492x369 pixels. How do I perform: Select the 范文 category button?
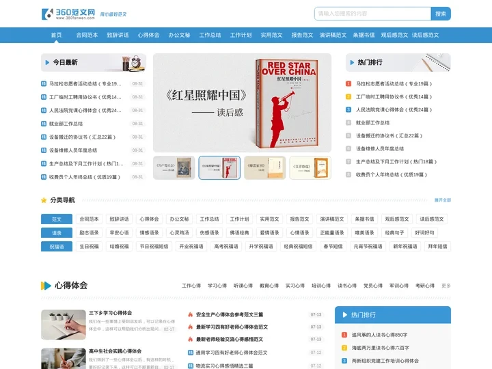(x=57, y=219)
